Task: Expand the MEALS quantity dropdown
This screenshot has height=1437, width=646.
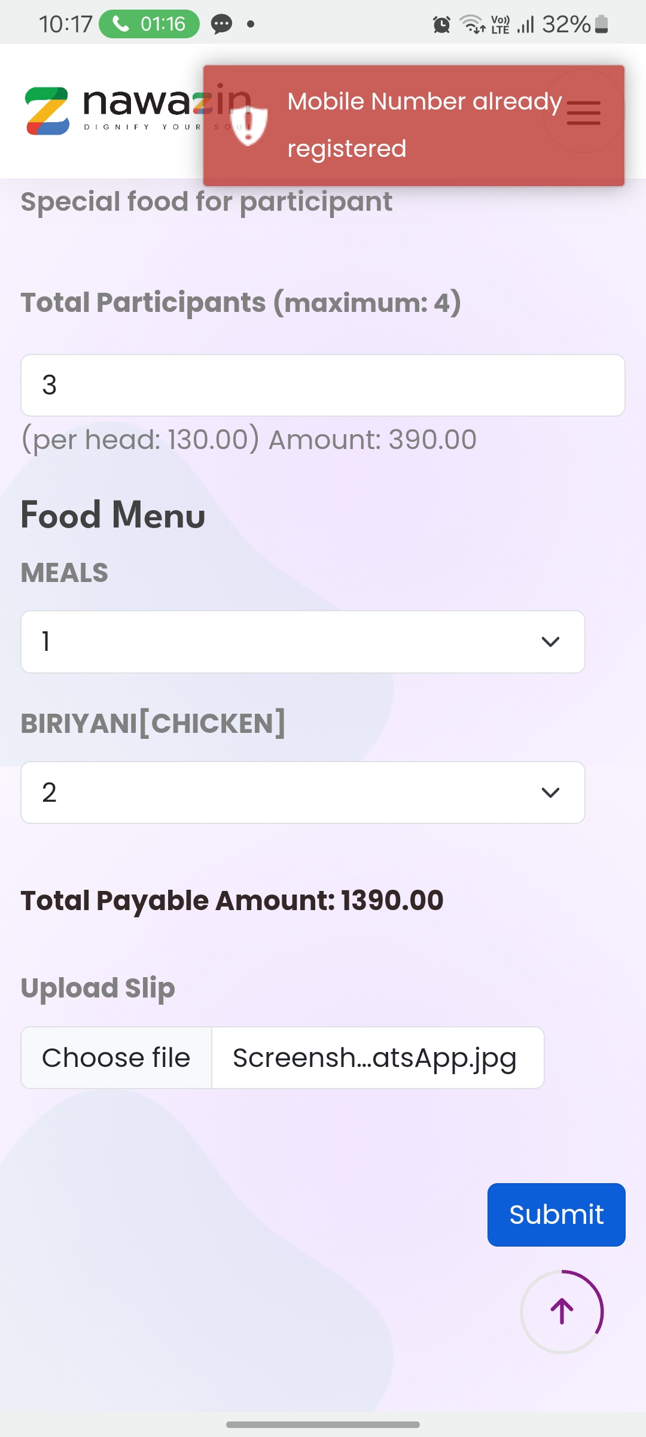Action: click(303, 642)
